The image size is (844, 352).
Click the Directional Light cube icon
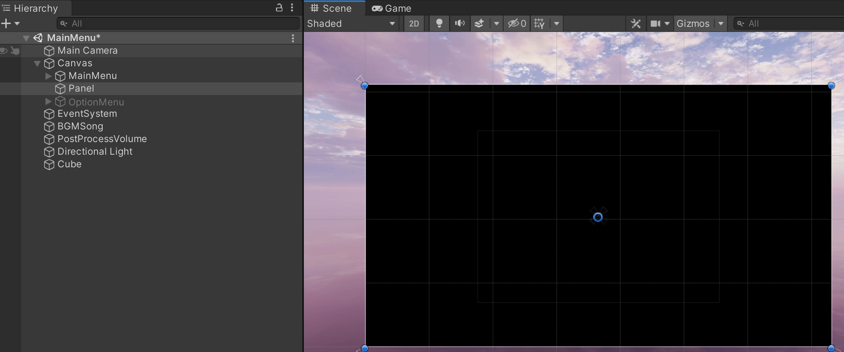[49, 152]
